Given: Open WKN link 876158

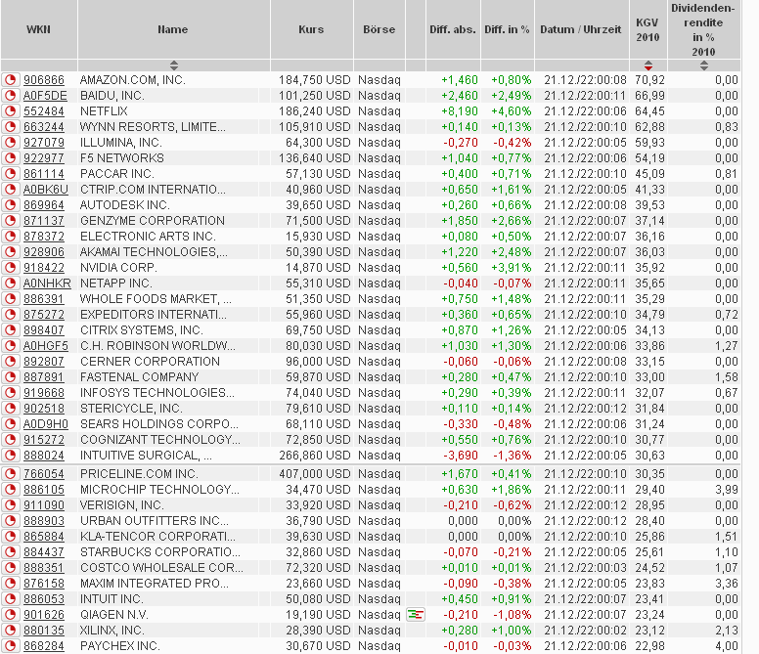Looking at the screenshot, I should (44, 584).
